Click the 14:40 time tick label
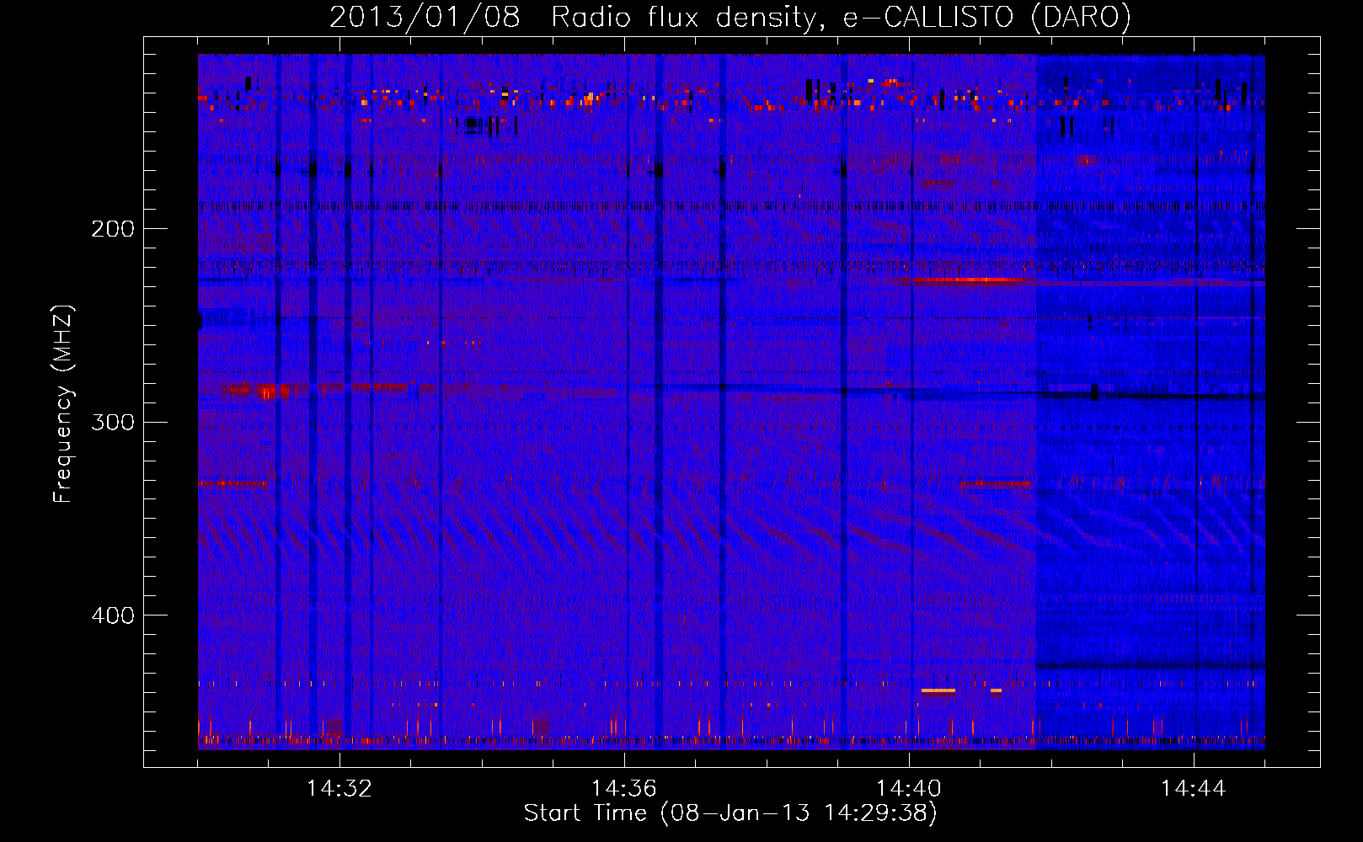Image resolution: width=1363 pixels, height=842 pixels. (909, 789)
